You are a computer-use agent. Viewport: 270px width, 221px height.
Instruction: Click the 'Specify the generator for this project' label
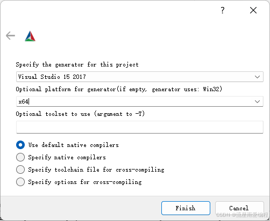77,64
